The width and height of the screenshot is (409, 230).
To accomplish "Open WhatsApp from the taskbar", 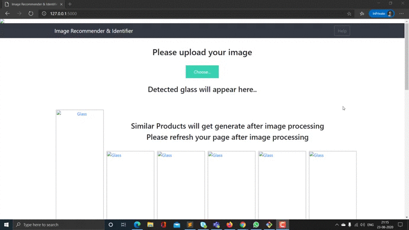I will (x=256, y=225).
